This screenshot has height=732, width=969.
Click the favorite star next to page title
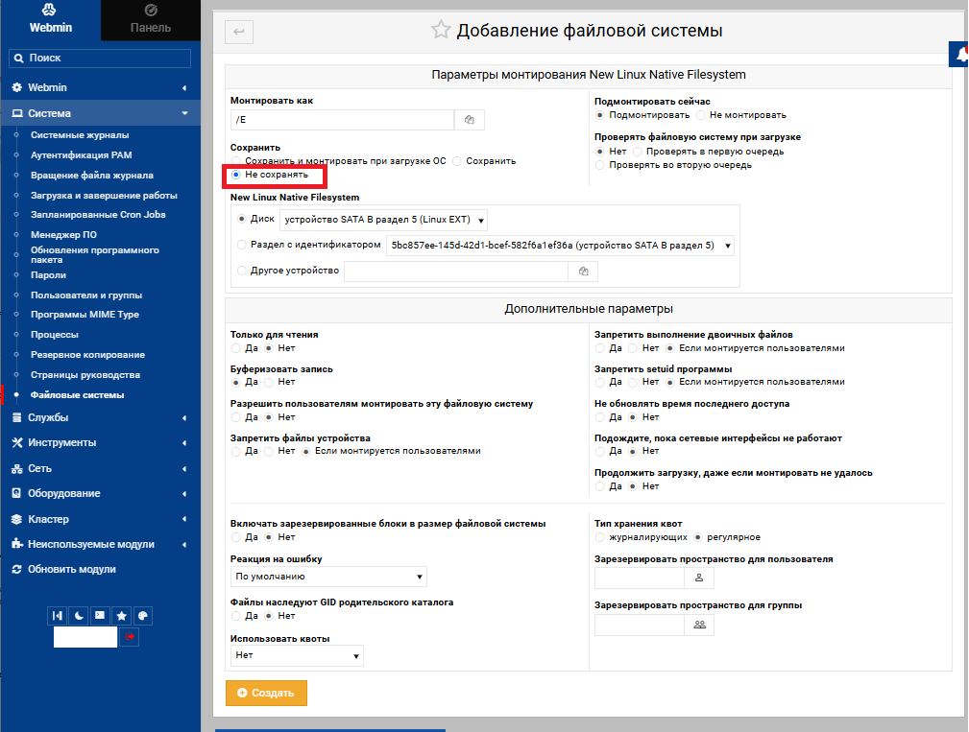[x=441, y=31]
